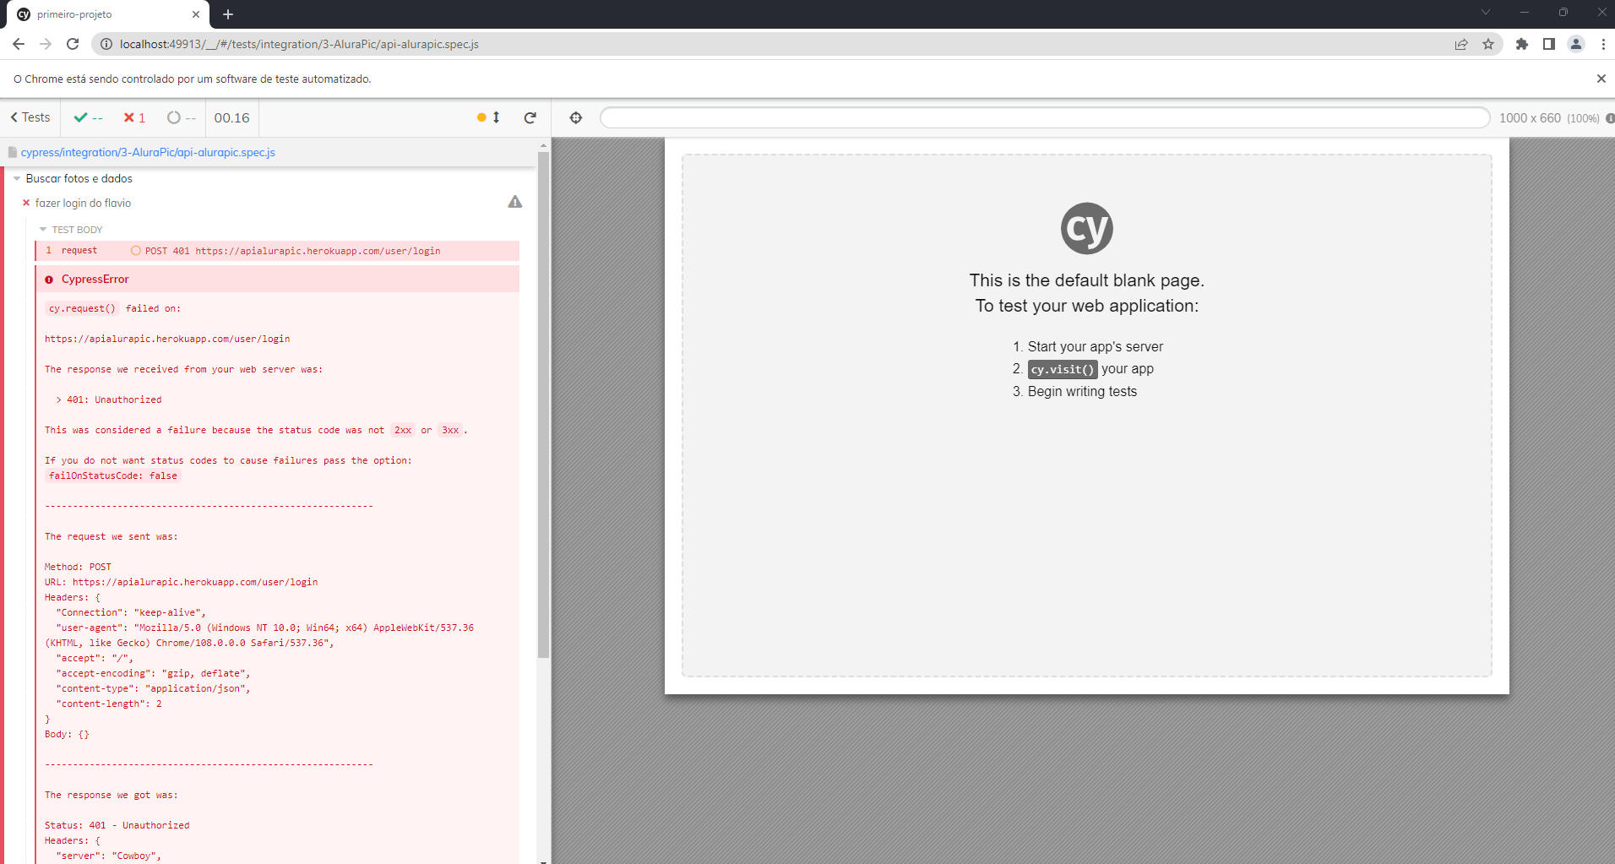Image resolution: width=1615 pixels, height=864 pixels.
Task: Click the cy.request() code snippet
Action: pos(82,308)
